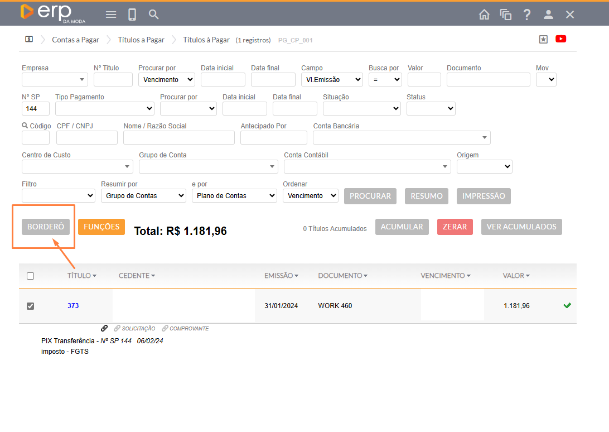Open the help question mark icon
The height and width of the screenshot is (432, 609).
coord(527,15)
